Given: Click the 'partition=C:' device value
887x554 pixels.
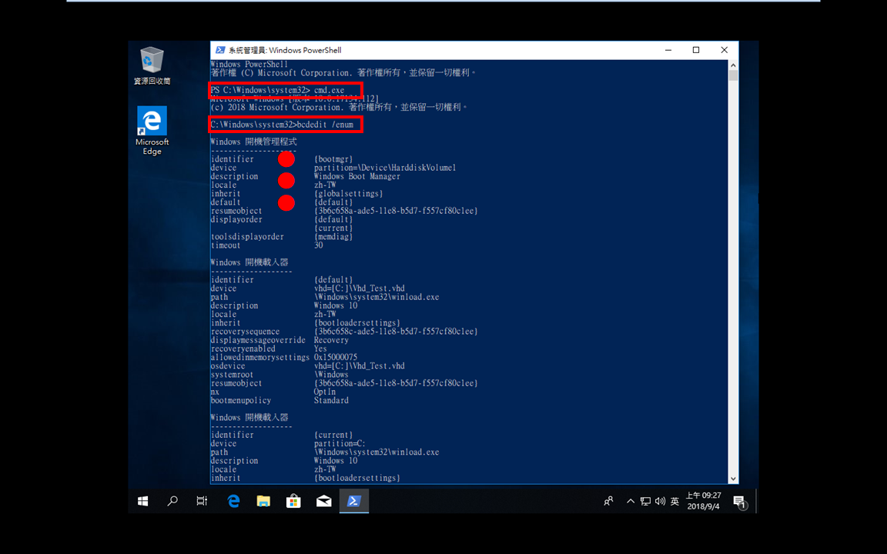Looking at the screenshot, I should [x=340, y=444].
